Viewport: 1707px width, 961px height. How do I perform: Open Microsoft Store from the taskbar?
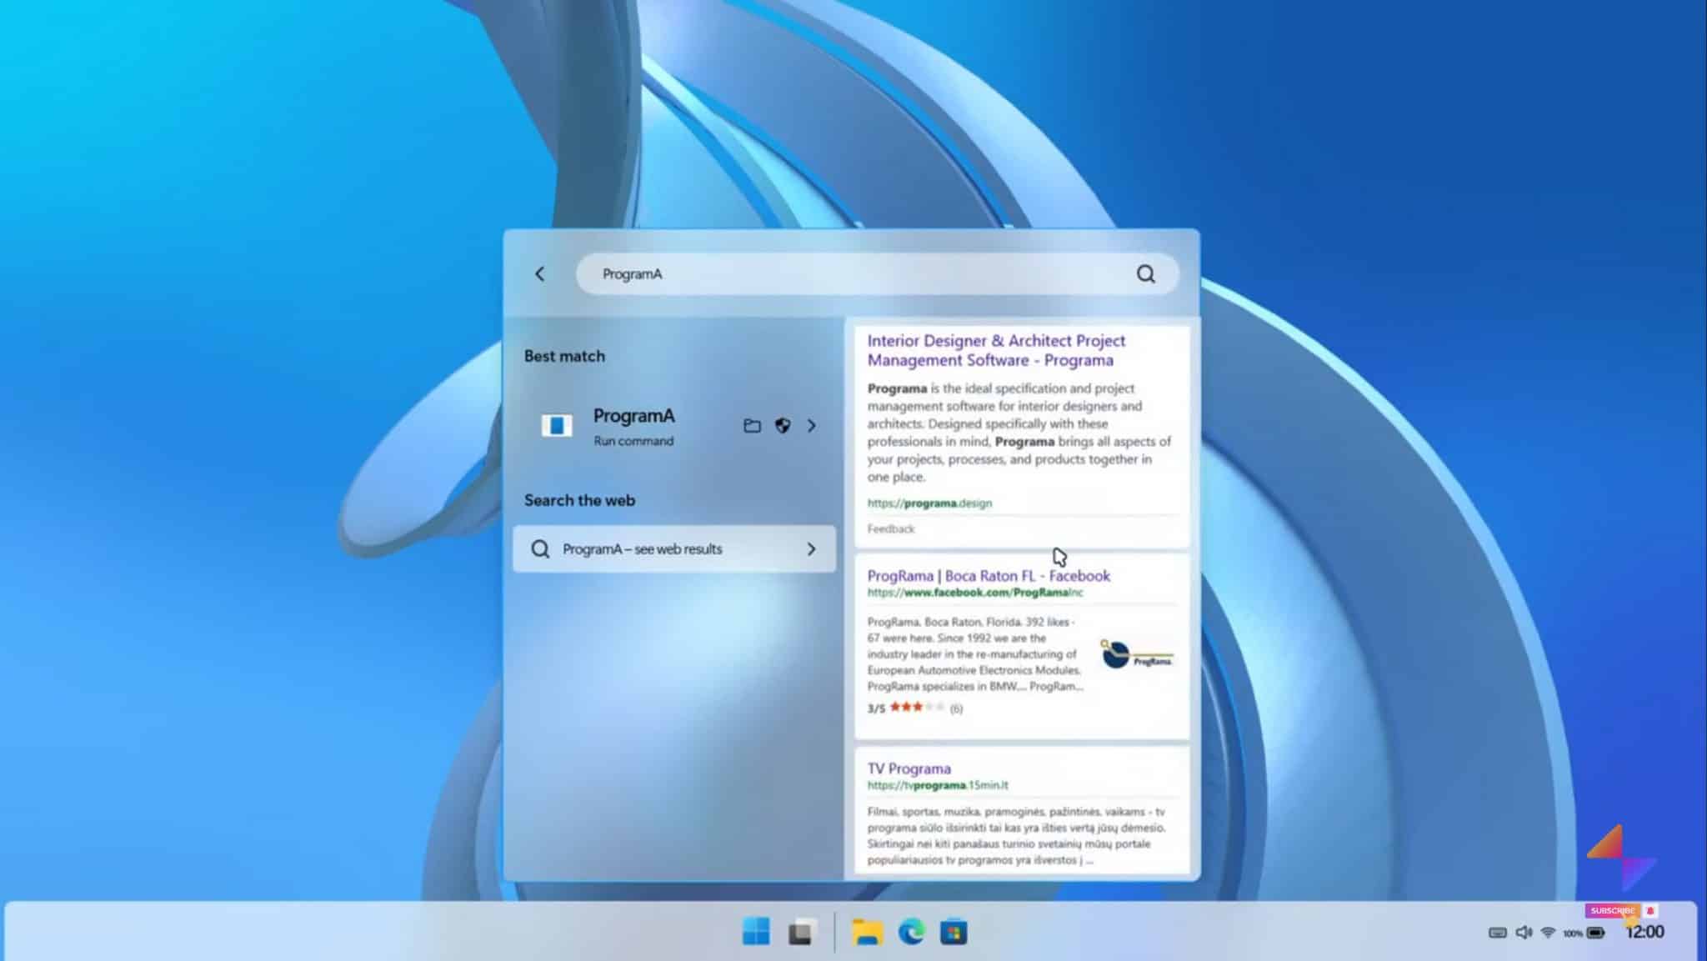[x=955, y=931]
